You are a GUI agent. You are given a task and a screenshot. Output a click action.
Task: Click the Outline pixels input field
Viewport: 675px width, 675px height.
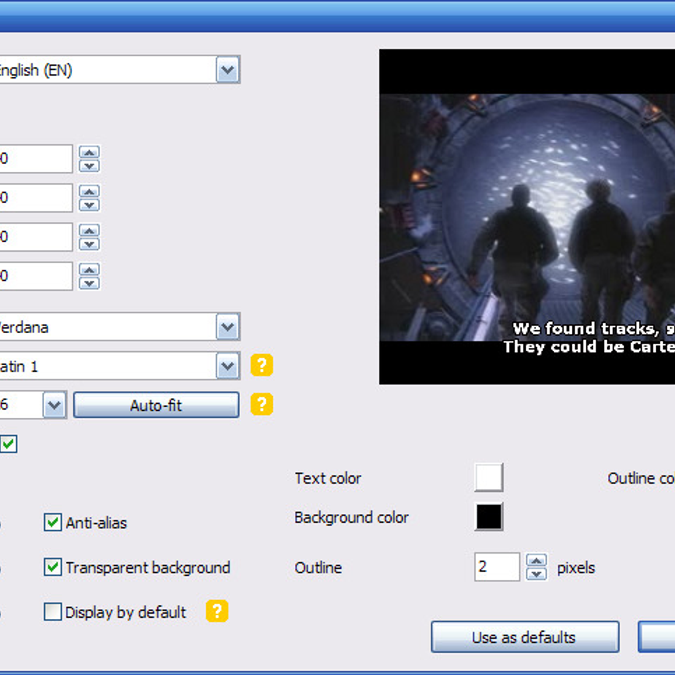(497, 567)
